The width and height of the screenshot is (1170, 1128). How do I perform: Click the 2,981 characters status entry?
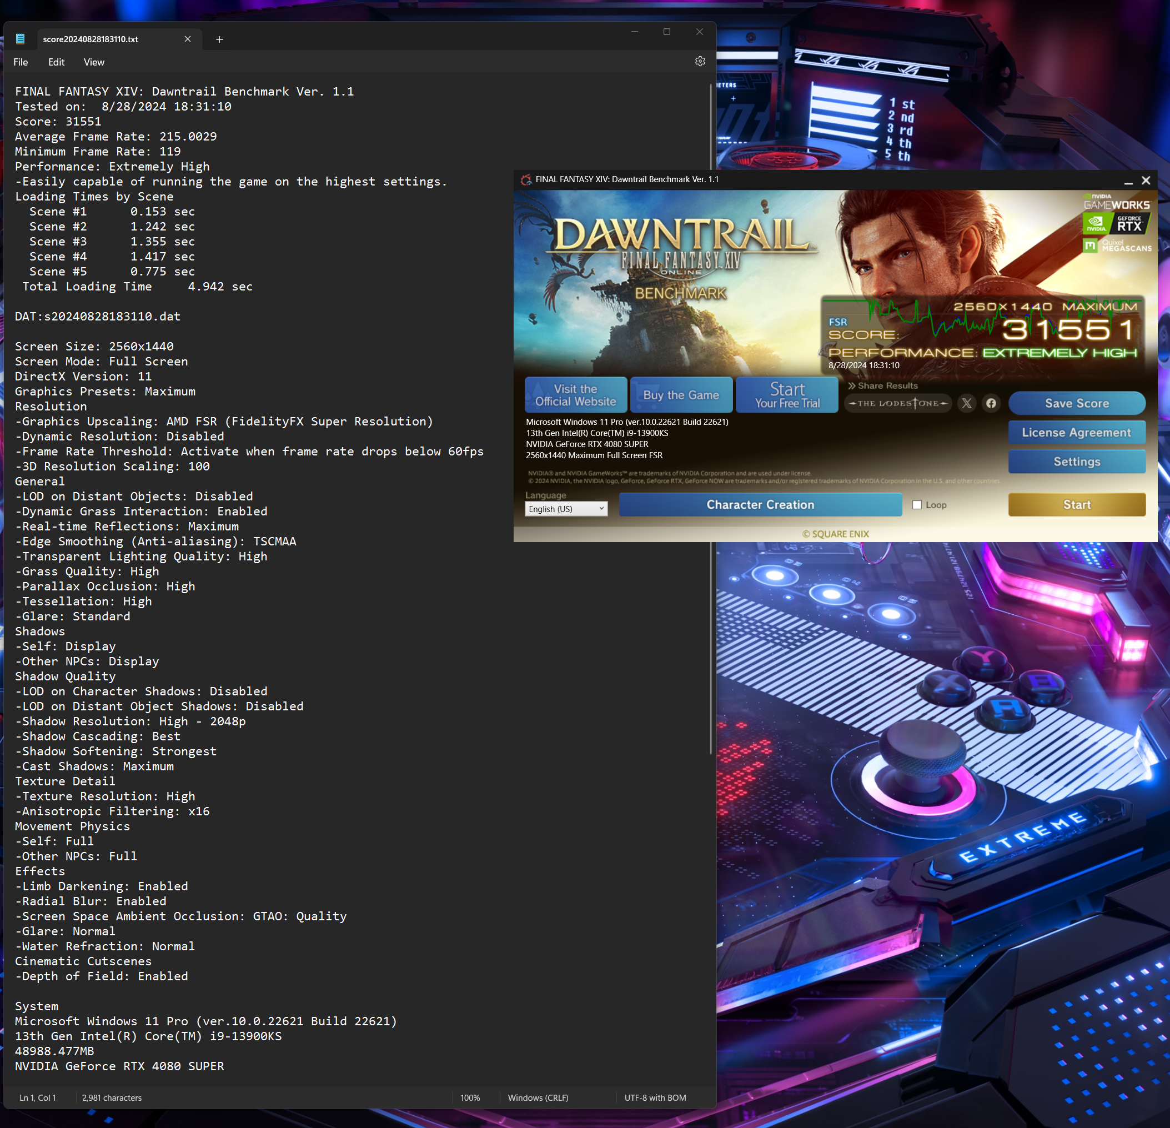coord(112,1097)
